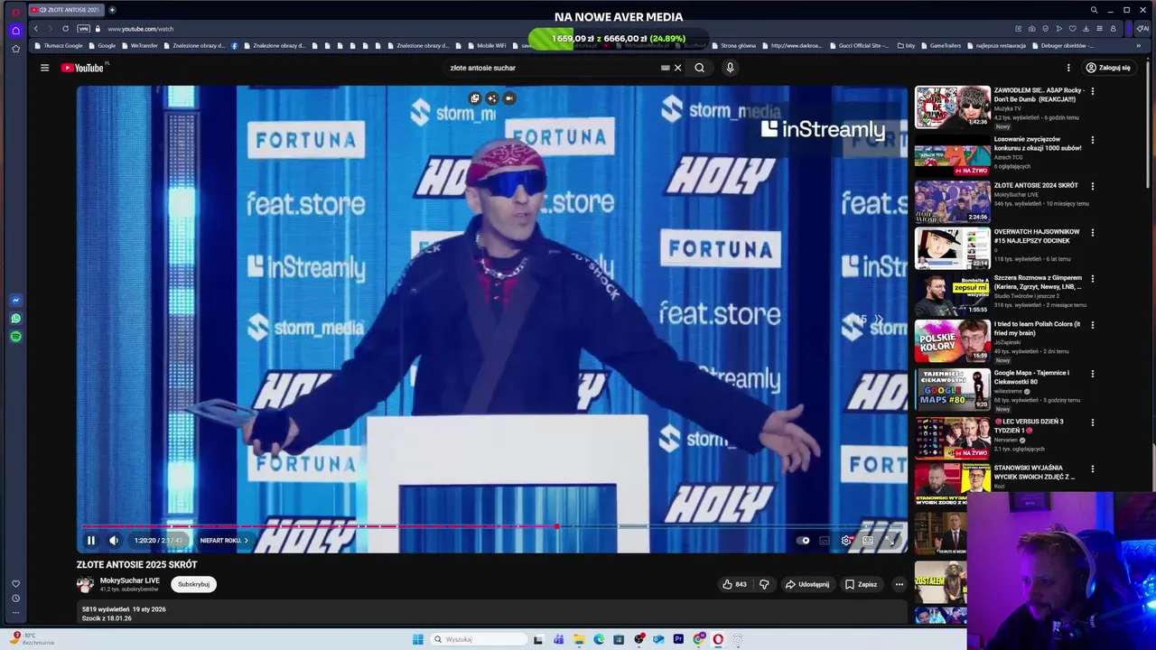Viewport: 1156px width, 650px height.
Task: Click Opera's pop-out video icon over player
Action: click(475, 98)
